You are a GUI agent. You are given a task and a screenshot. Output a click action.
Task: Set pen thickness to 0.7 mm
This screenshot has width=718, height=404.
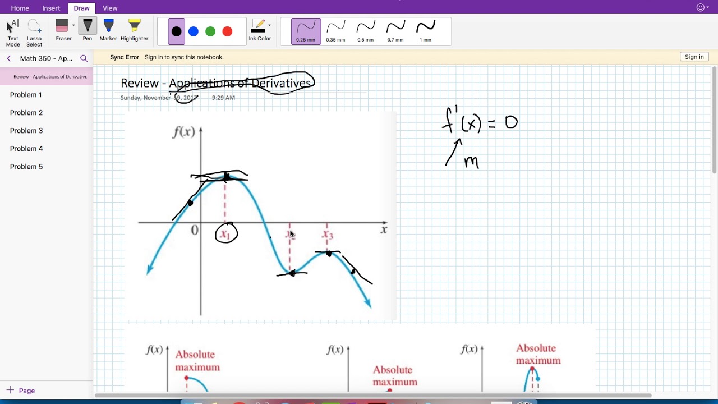coord(395,31)
